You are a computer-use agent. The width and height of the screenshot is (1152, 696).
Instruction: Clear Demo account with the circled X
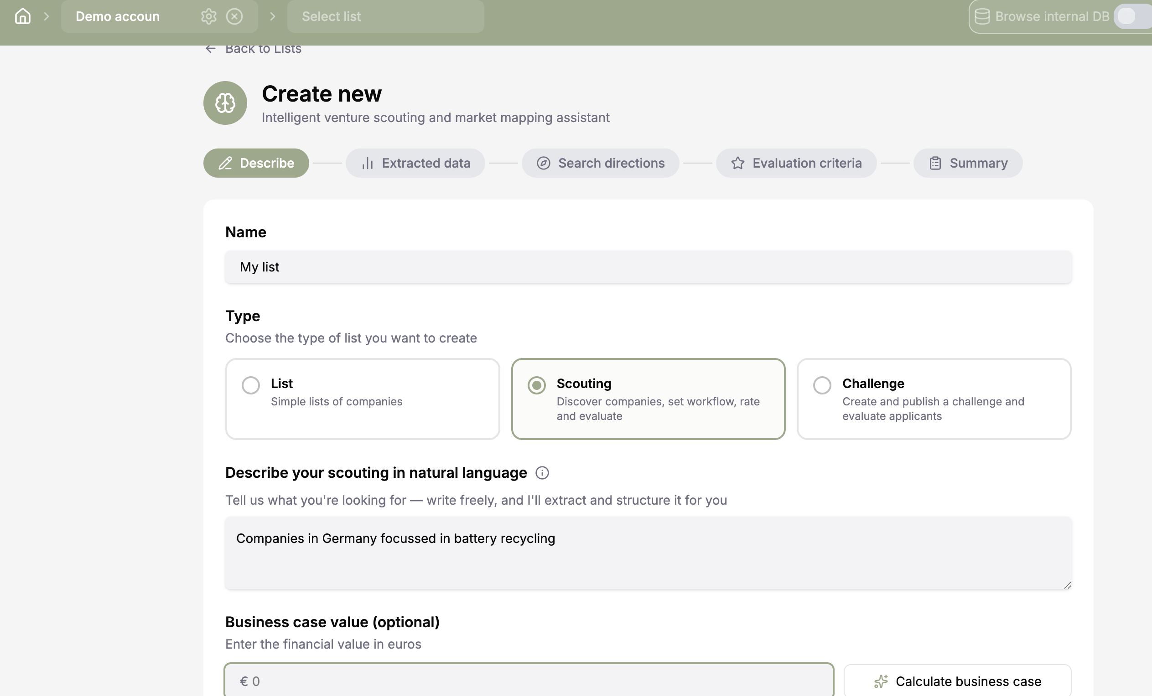pos(234,16)
